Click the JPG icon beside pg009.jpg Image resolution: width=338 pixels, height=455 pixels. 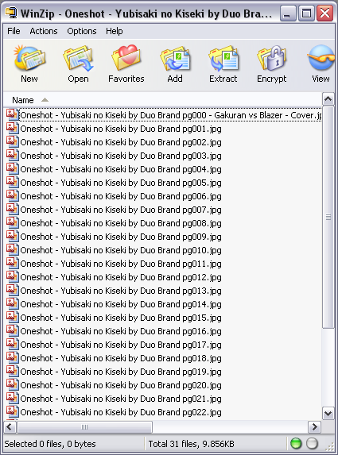13,236
